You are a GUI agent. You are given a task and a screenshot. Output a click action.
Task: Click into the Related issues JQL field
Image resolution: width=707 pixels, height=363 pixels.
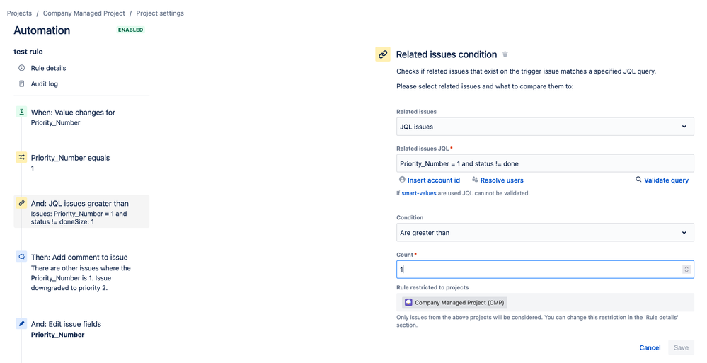544,163
